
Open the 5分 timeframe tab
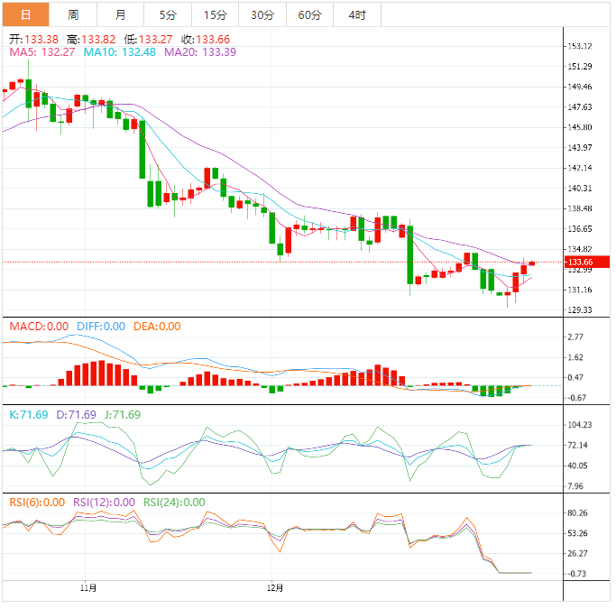coord(168,14)
